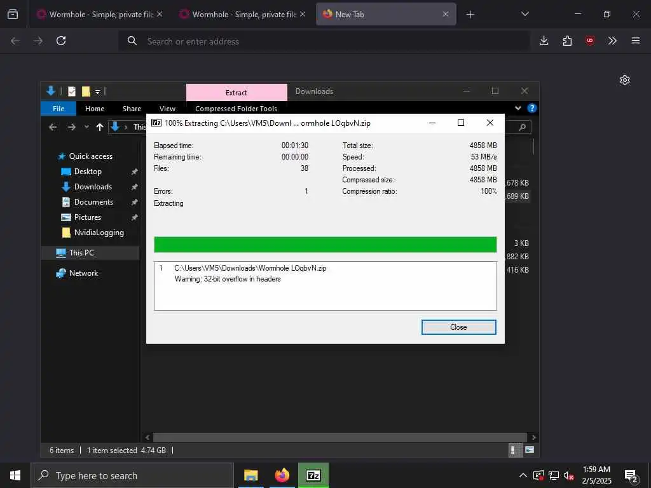Open the View ribbon tab in Explorer
651x488 pixels.
pyautogui.click(x=167, y=109)
